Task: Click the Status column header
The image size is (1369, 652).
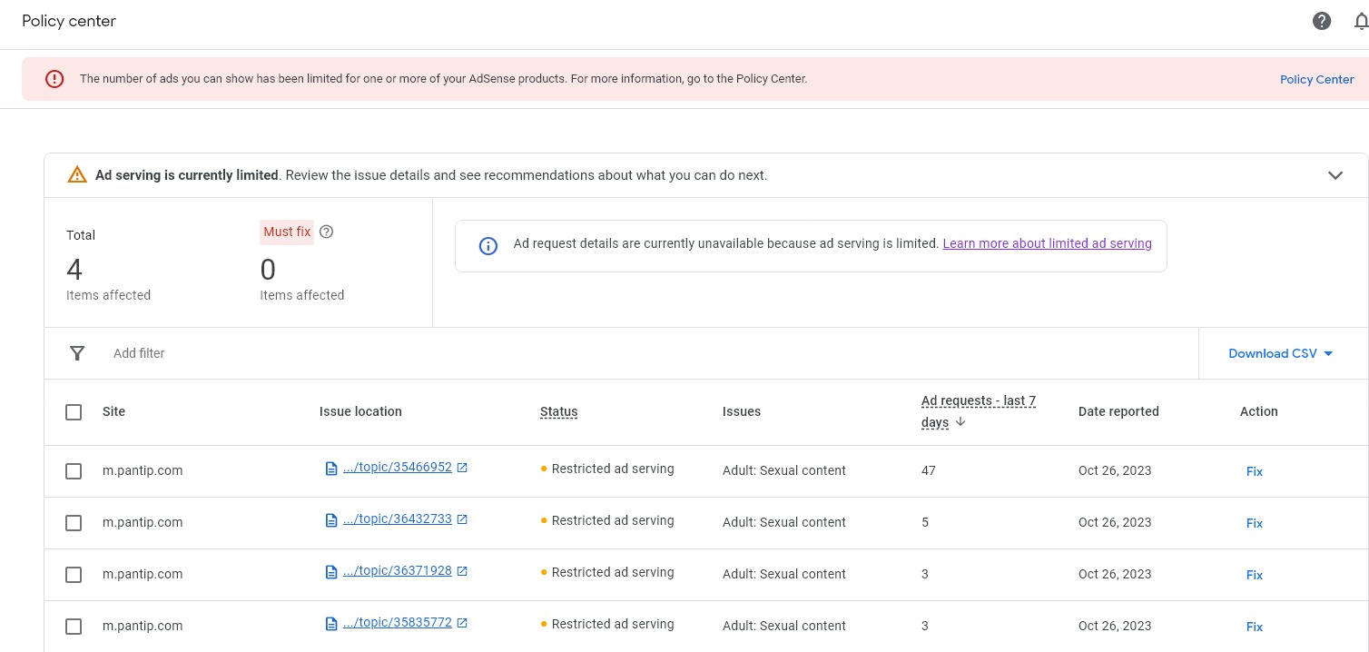Action: pos(558,411)
